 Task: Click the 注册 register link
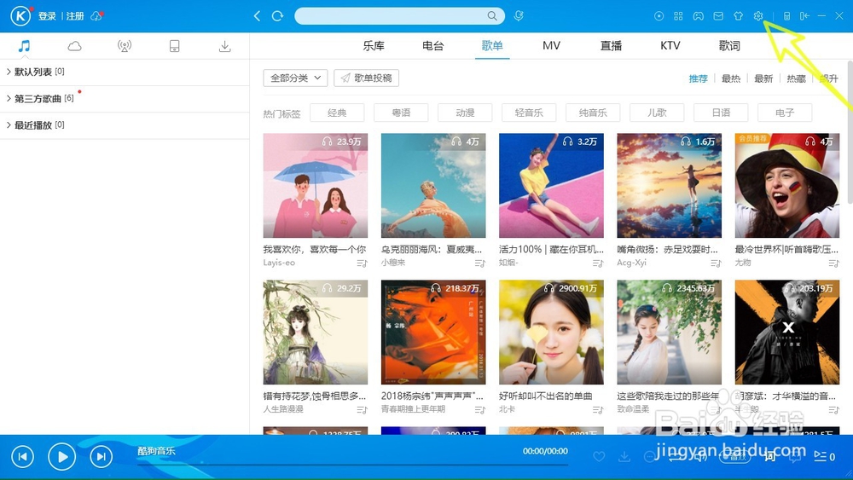click(x=75, y=16)
